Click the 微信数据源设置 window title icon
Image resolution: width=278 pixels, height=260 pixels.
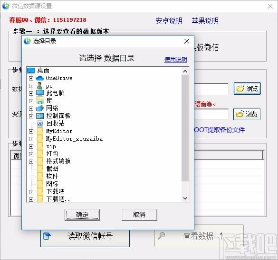tap(6, 6)
